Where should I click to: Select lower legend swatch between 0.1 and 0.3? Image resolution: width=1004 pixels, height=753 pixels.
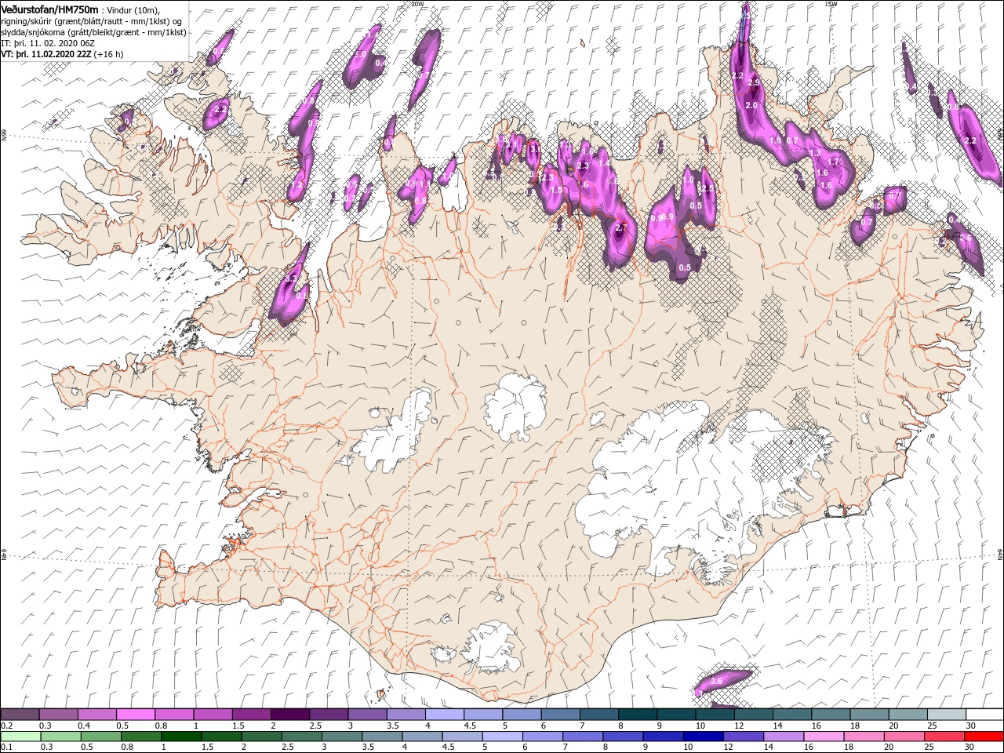tap(20, 736)
